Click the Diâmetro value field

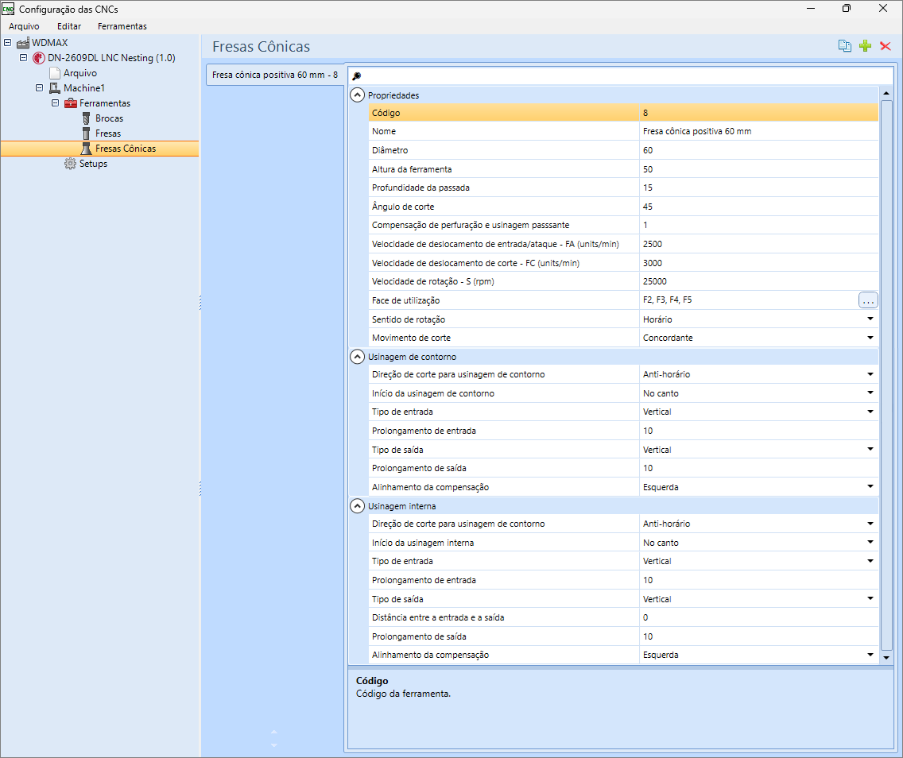coord(758,150)
